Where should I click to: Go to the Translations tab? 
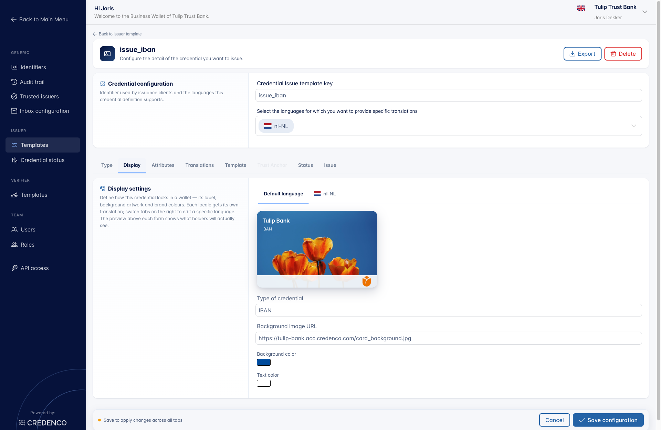tap(200, 165)
